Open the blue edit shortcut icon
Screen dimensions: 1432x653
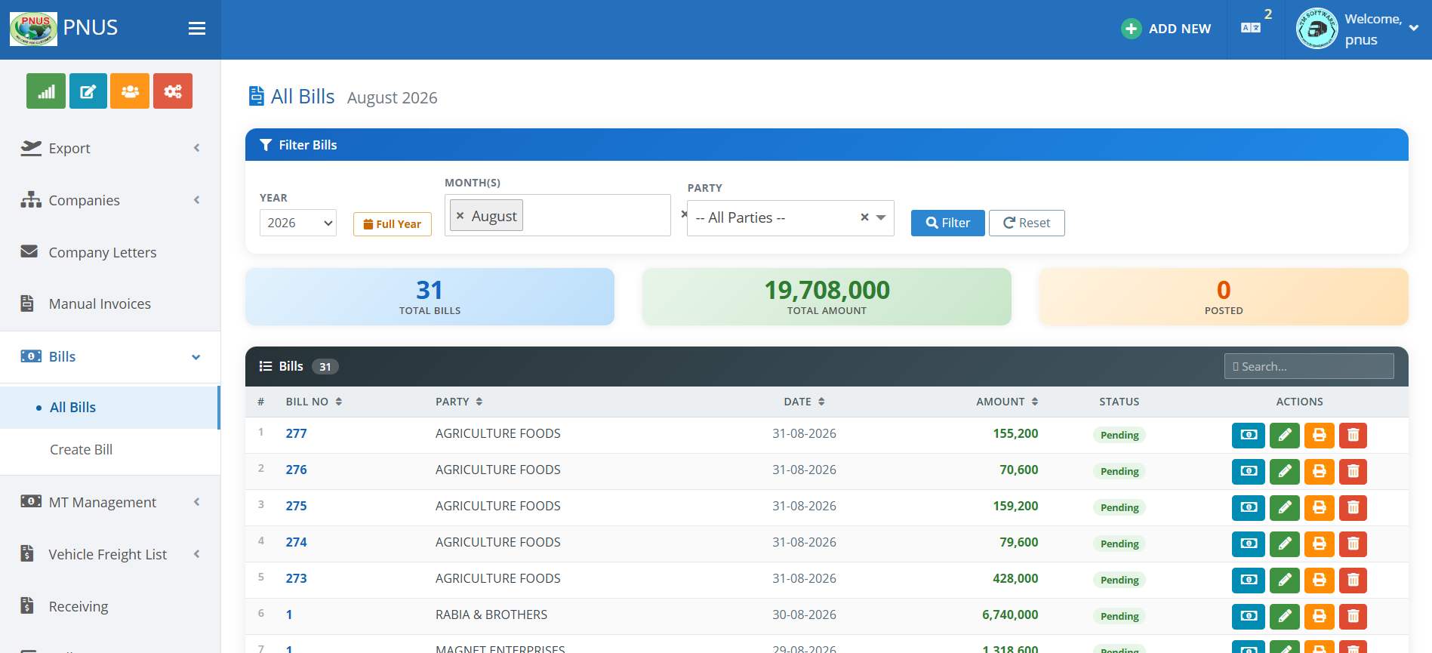click(88, 91)
